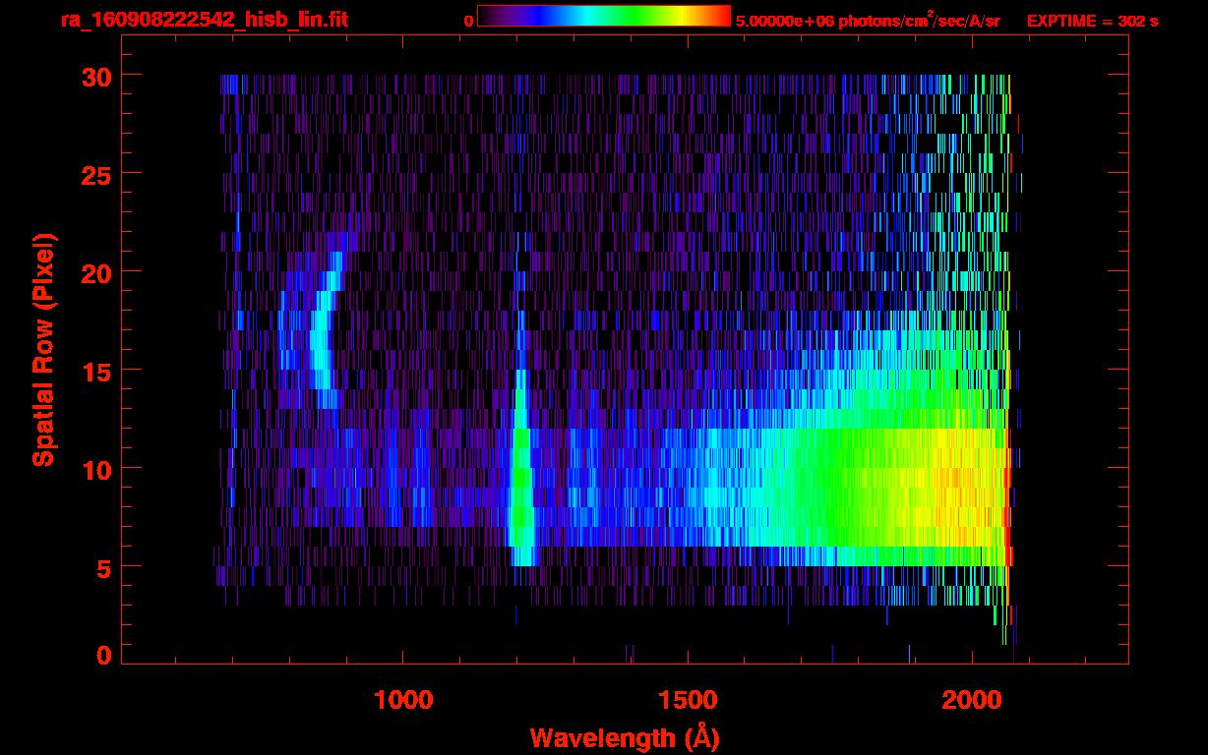
Task: Click the Spatial Row (Pixel) axis title
Action: (x=43, y=349)
